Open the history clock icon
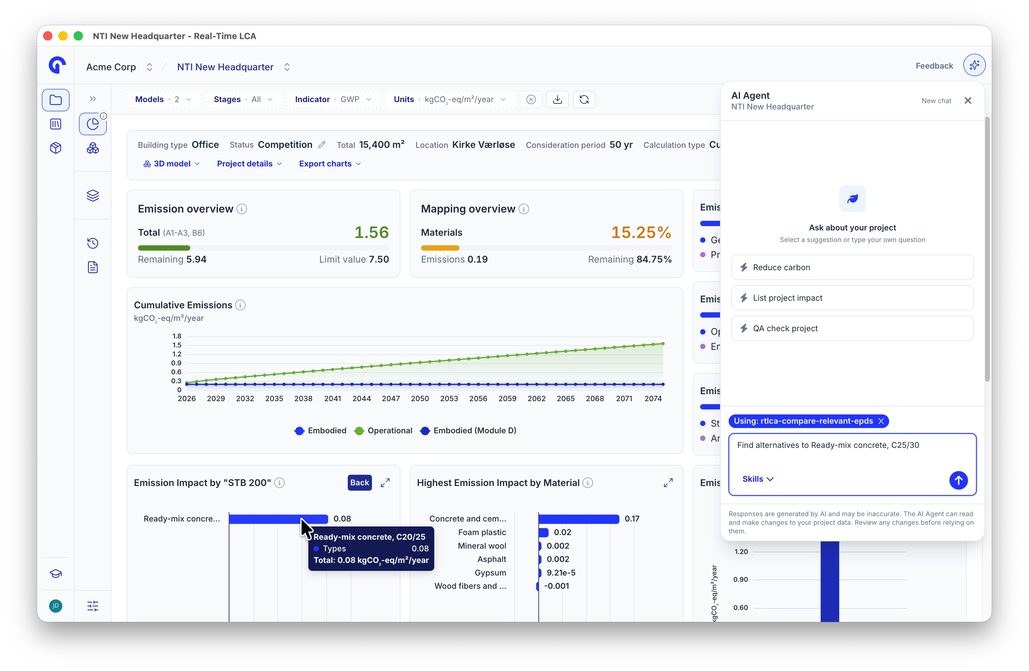 point(92,243)
